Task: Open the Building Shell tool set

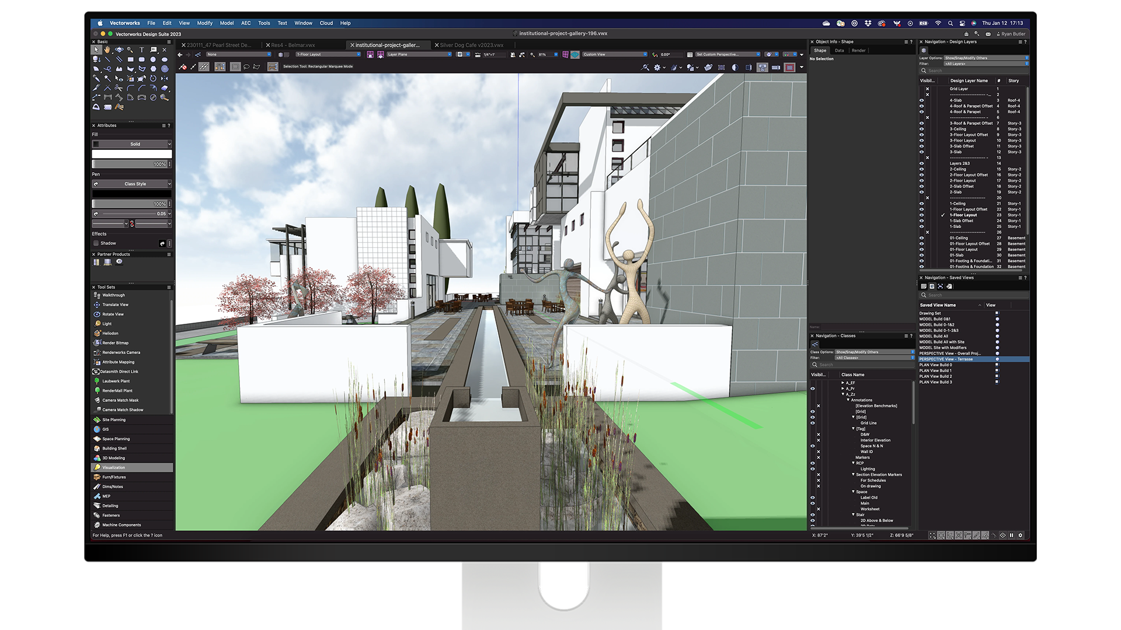Action: [133, 449]
